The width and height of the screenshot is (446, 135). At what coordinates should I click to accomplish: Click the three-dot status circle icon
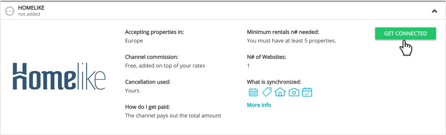point(10,11)
